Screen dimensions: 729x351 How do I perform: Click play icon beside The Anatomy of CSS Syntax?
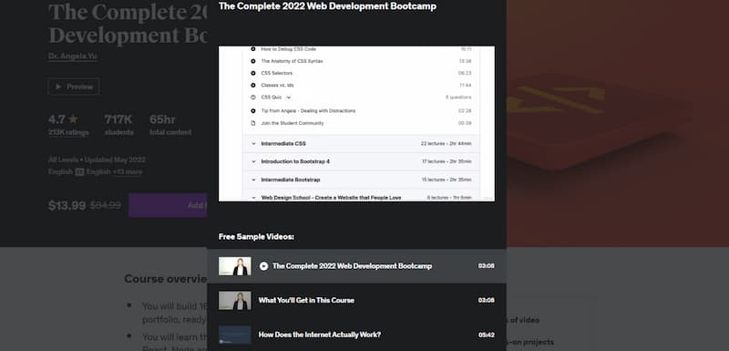click(253, 61)
